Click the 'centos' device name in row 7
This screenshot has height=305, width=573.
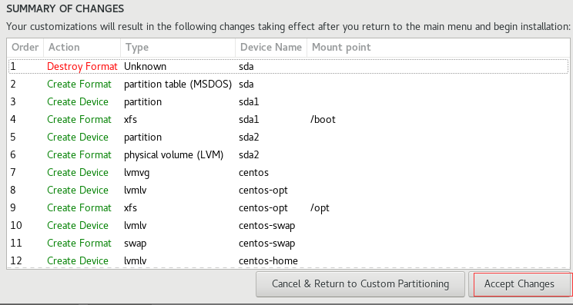pos(253,172)
